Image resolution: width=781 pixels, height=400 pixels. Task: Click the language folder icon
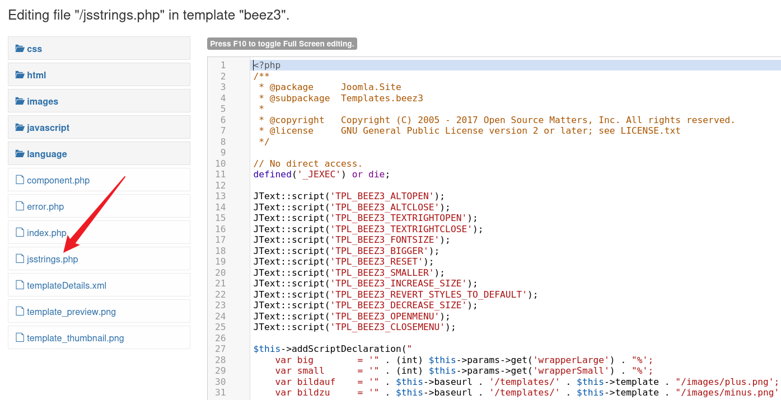pyautogui.click(x=20, y=154)
